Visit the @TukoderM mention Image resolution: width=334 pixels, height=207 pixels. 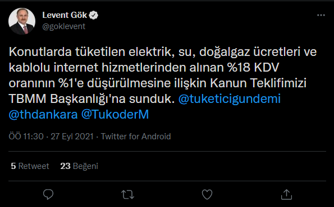pyautogui.click(x=115, y=115)
